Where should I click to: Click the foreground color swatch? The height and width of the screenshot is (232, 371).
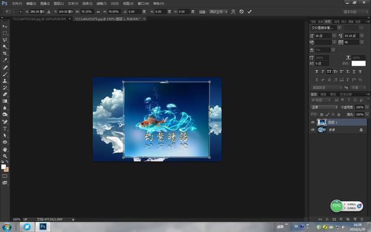click(x=3, y=166)
